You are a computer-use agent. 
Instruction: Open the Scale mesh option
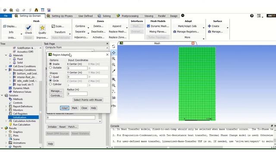tap(58, 26)
